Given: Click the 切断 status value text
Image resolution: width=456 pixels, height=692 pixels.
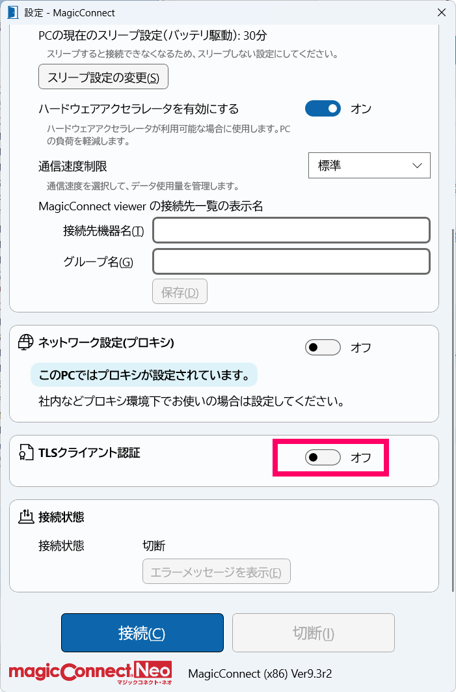Looking at the screenshot, I should 154,546.
